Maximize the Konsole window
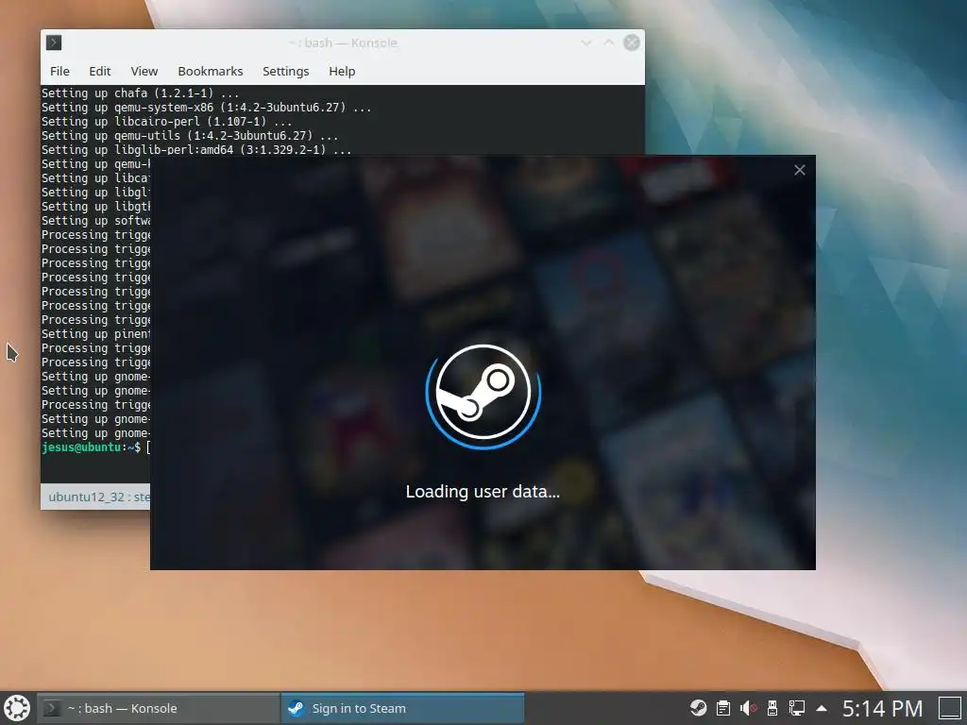This screenshot has width=967, height=725. [609, 42]
